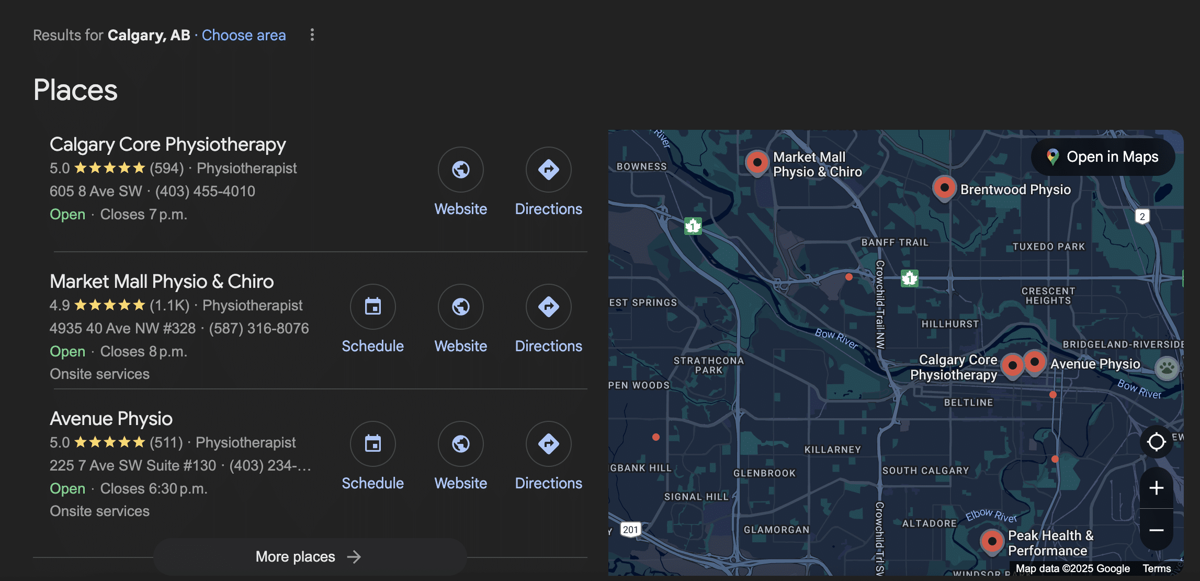
Task: Click Open in Maps button
Action: pyautogui.click(x=1103, y=157)
